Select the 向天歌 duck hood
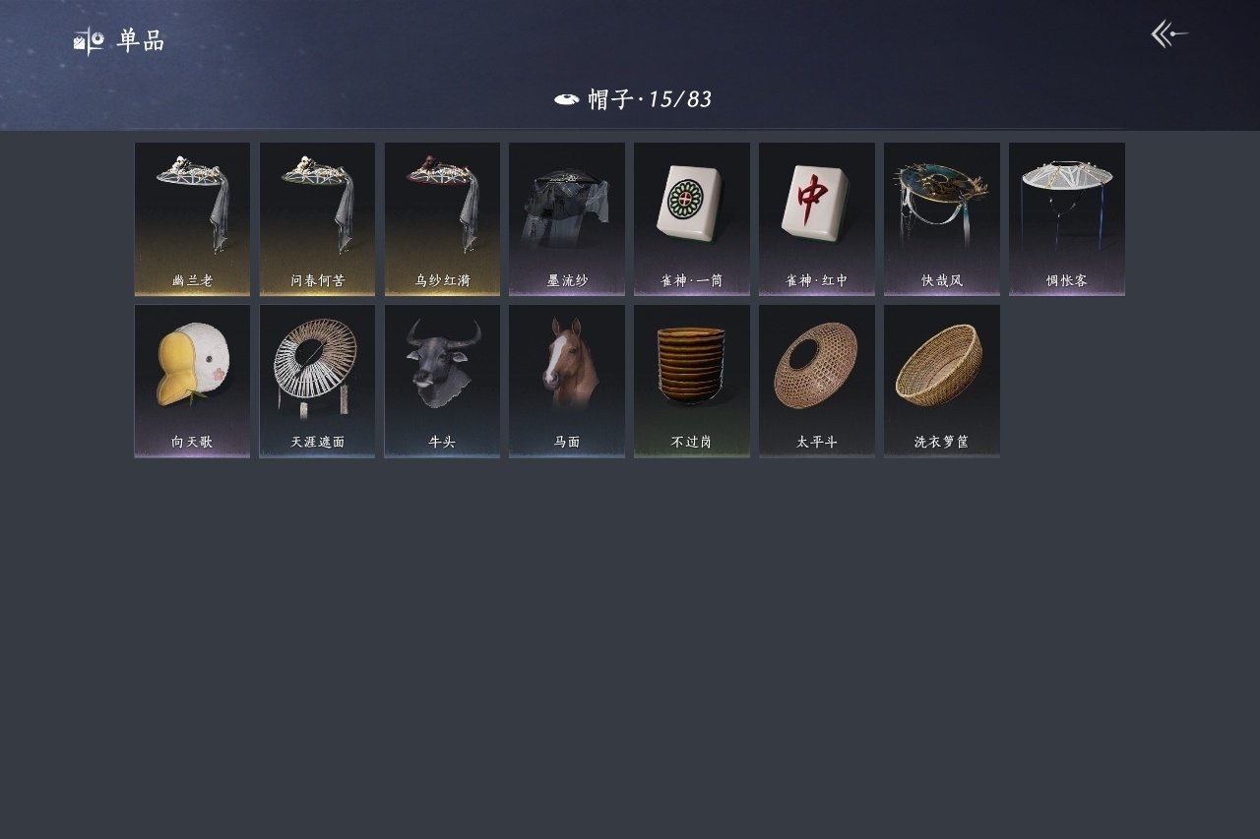The image size is (1260, 839). (192, 381)
